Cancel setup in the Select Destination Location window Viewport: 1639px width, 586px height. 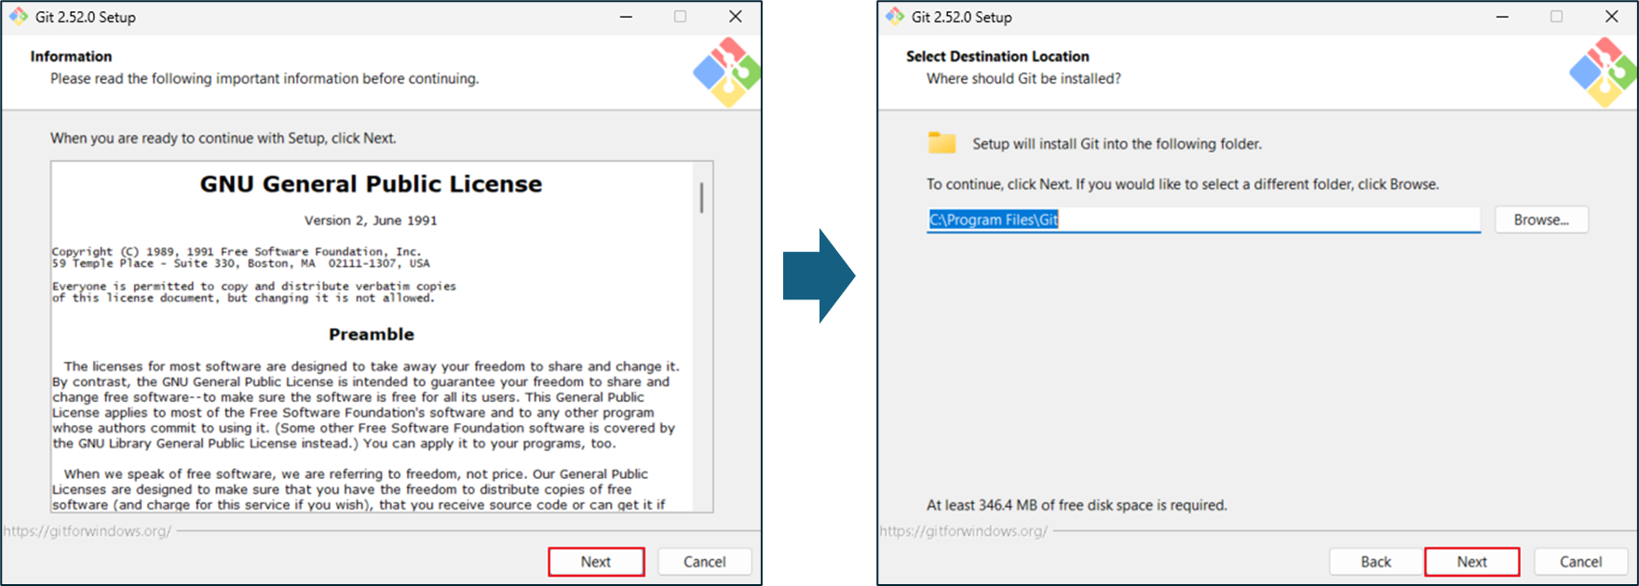1580,562
